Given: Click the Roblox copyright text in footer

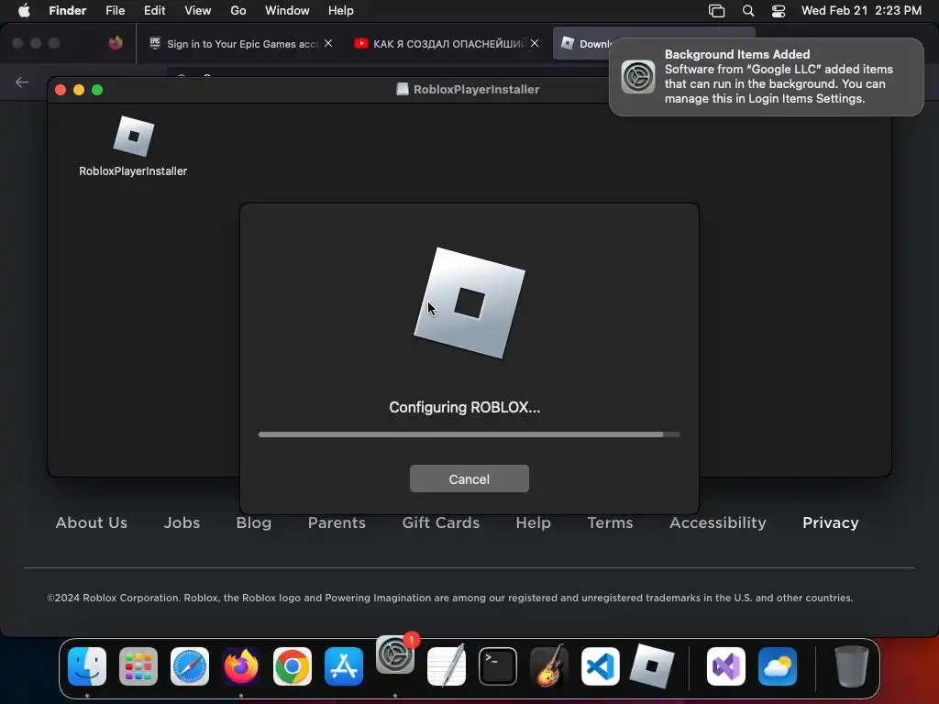Looking at the screenshot, I should coord(449,598).
